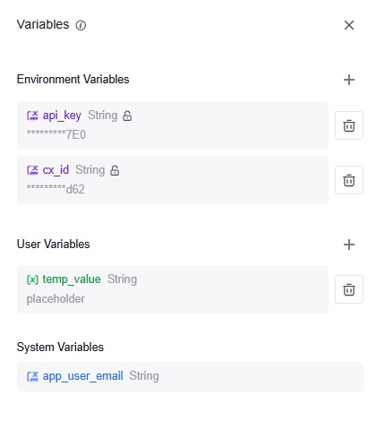Click the String type label of temp_value
Screen dimensions: 376x438
(x=122, y=279)
